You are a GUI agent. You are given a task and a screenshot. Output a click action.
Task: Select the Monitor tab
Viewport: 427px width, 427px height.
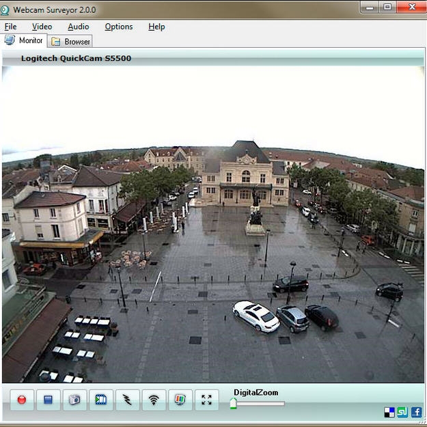click(x=25, y=41)
